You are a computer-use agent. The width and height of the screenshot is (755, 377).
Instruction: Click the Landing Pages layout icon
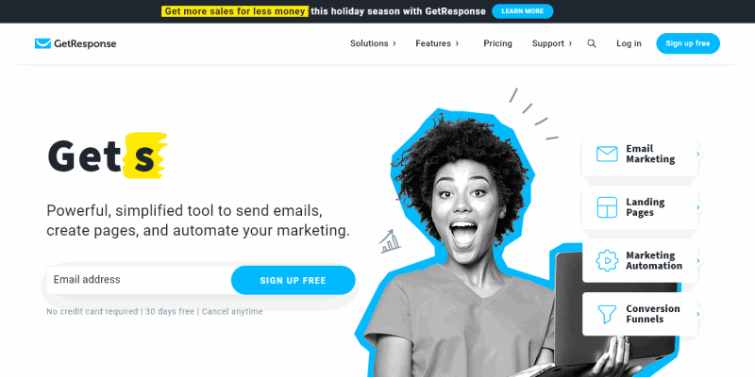pos(607,207)
